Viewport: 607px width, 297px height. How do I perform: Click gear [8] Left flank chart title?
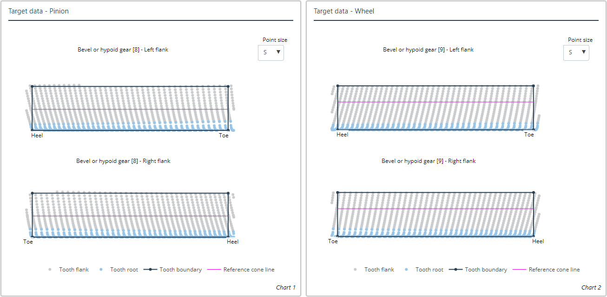123,50
